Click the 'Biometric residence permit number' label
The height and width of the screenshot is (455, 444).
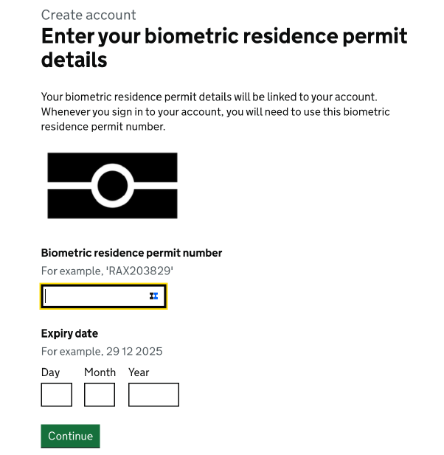(x=131, y=253)
